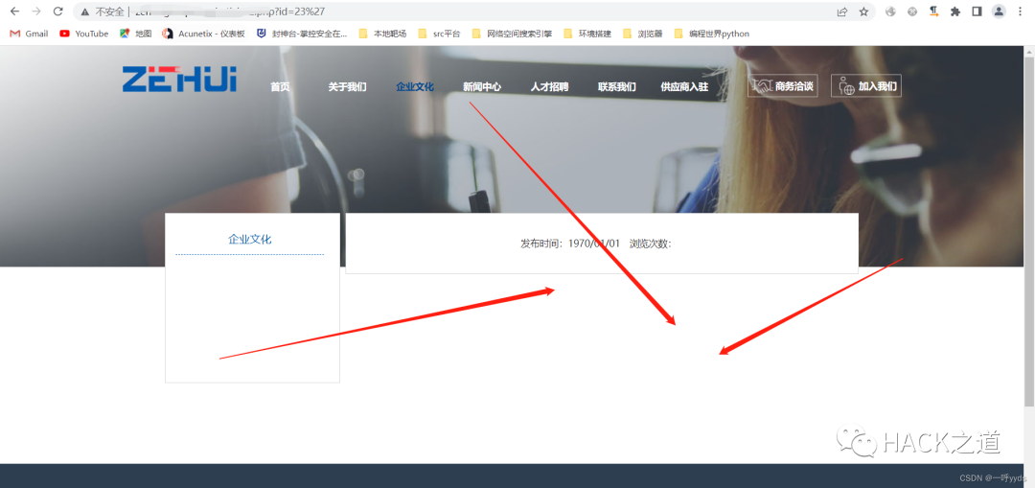Open the share page icon
Viewport: 1035px width, 488px height.
841,12
